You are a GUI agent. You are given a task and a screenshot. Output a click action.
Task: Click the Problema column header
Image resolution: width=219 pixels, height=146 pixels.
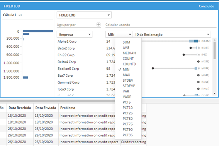coord(68,108)
